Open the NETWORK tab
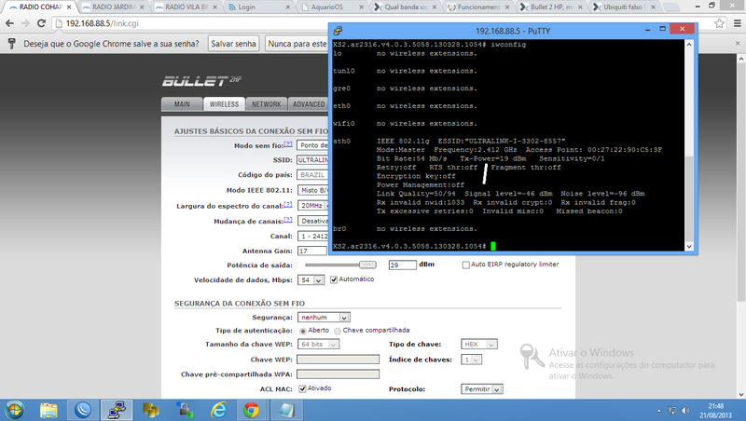 tap(267, 104)
